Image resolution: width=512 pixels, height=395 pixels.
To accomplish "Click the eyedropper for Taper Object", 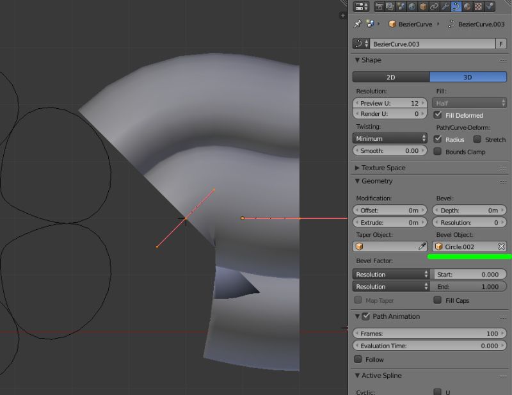I will [421, 246].
